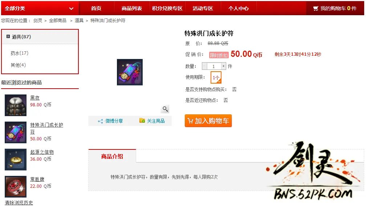This screenshot has height=216, width=366.
Task: Open the 起源之信物 item thumbnail
Action: pos(16,160)
